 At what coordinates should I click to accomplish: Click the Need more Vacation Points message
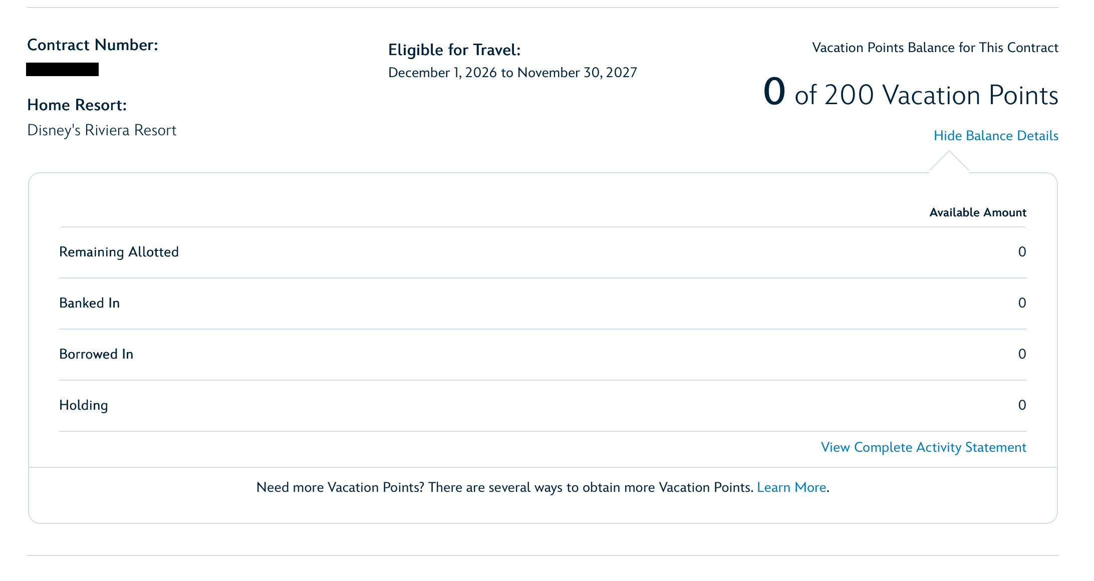(543, 487)
